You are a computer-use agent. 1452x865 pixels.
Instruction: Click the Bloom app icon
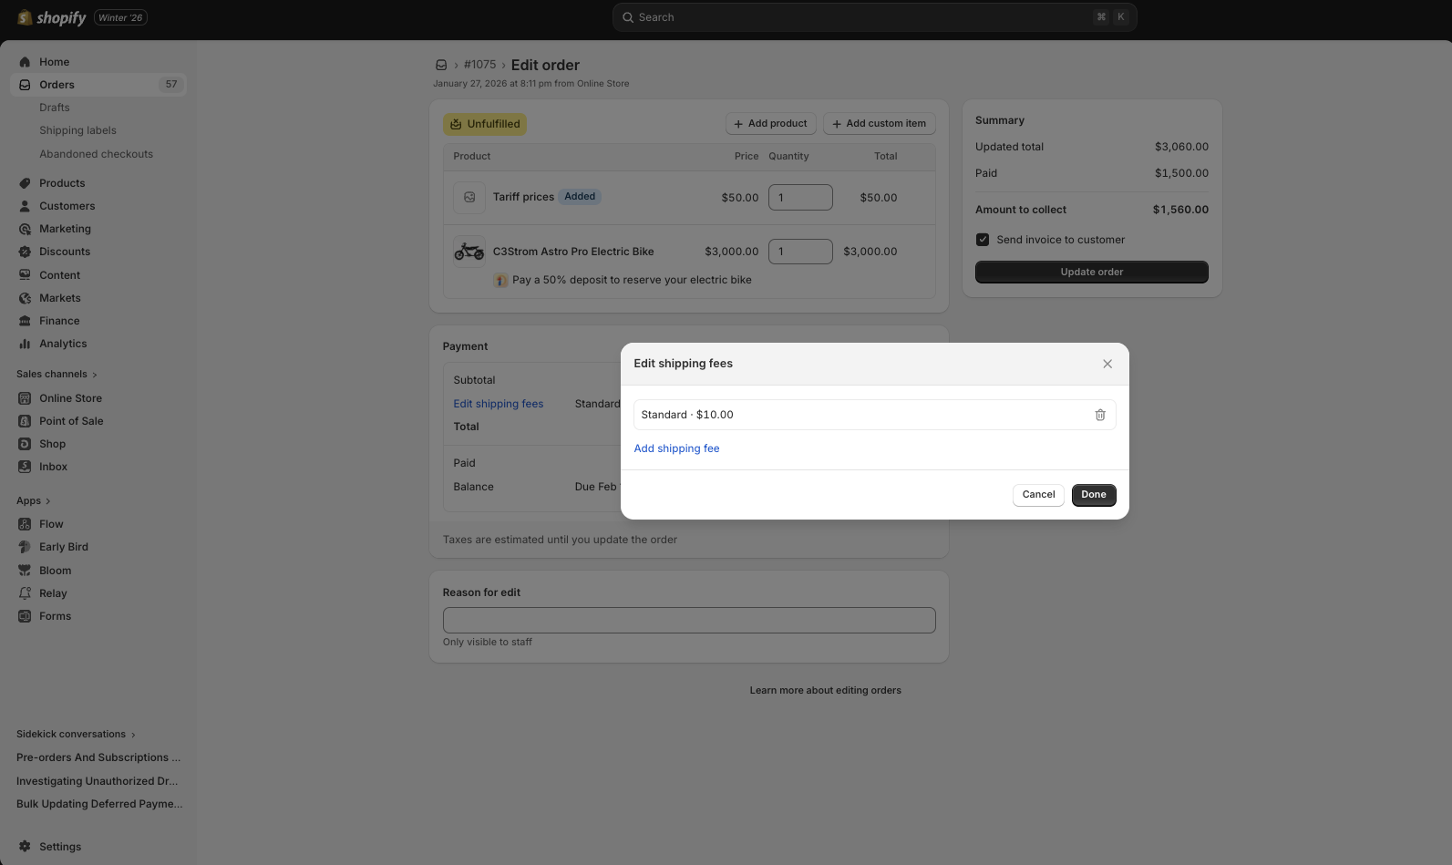tap(25, 571)
